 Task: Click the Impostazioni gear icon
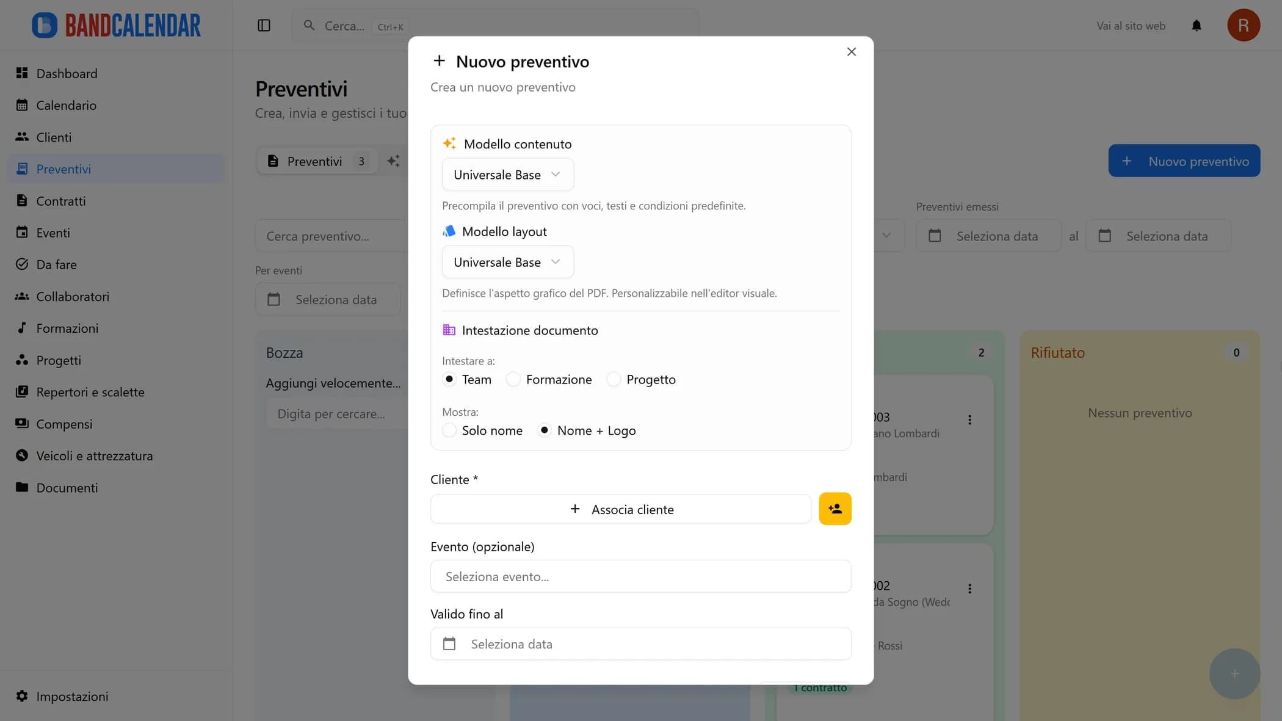[x=22, y=696]
